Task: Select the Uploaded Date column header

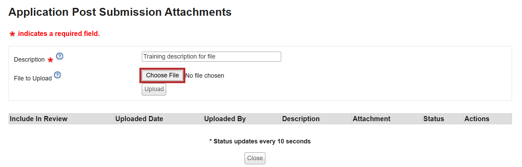Action: [x=139, y=119]
